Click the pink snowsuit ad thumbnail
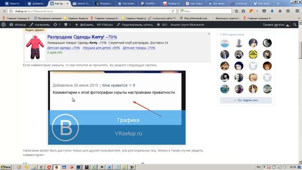The image size is (302, 170). point(35,48)
